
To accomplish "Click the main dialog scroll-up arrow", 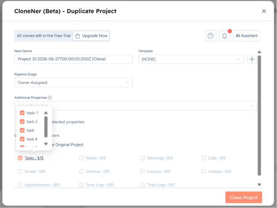I will pyautogui.click(x=259, y=52).
